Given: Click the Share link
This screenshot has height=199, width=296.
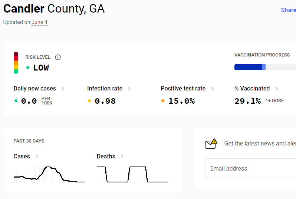Looking at the screenshot, I should [288, 10].
